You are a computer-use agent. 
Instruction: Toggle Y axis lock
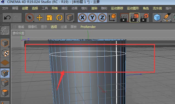coord(92,18)
